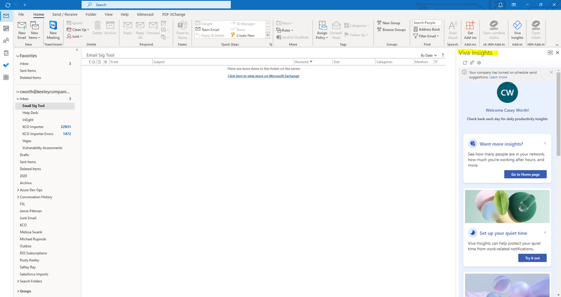Open the More Apps grid icon
Viewport: 561px width, 297px height.
tap(6, 77)
